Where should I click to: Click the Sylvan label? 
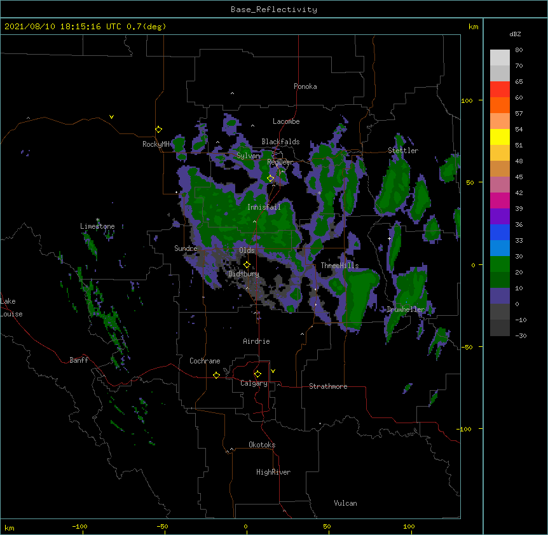(248, 156)
